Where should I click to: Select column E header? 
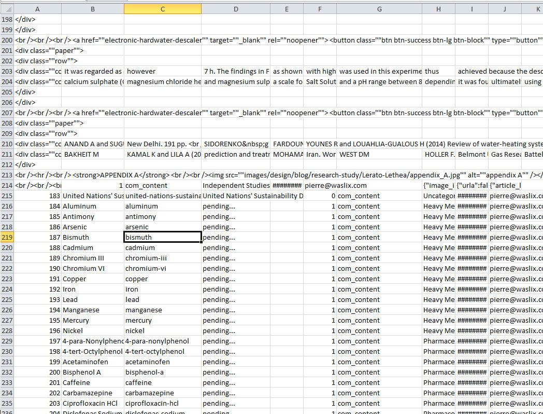tap(287, 9)
